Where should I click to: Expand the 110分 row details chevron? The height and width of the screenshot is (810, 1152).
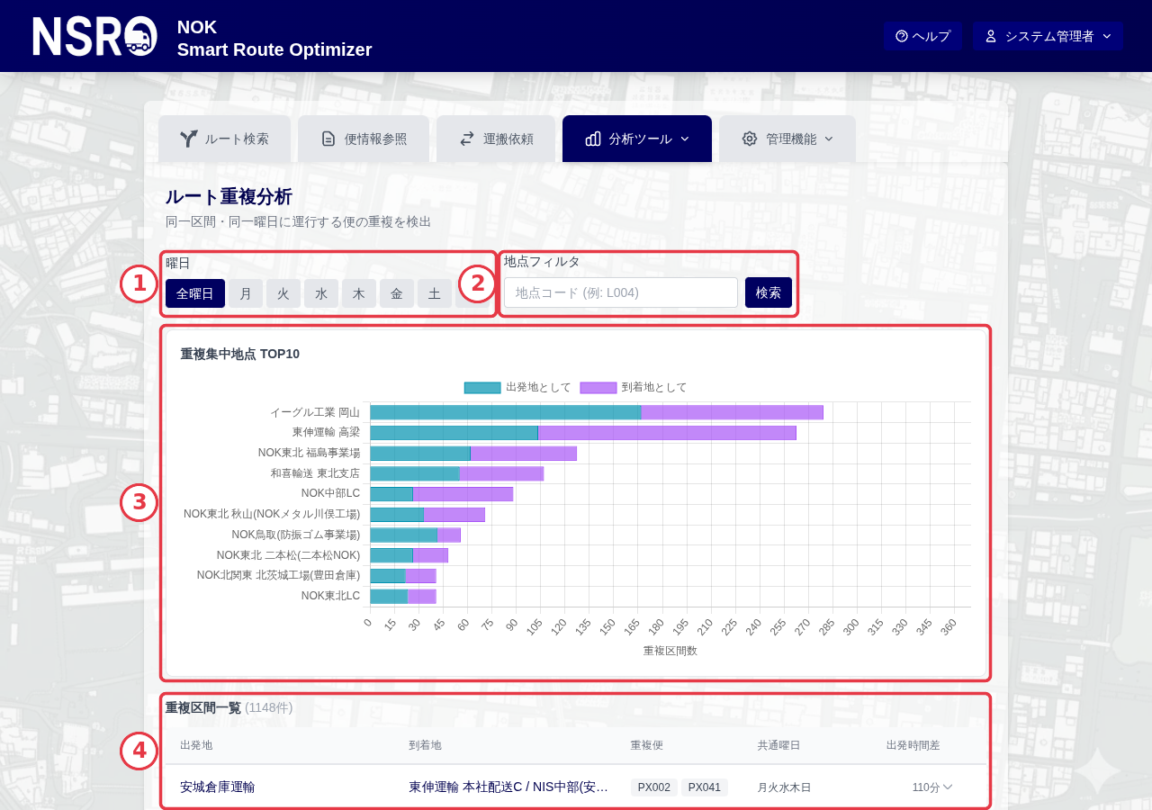pyautogui.click(x=947, y=787)
